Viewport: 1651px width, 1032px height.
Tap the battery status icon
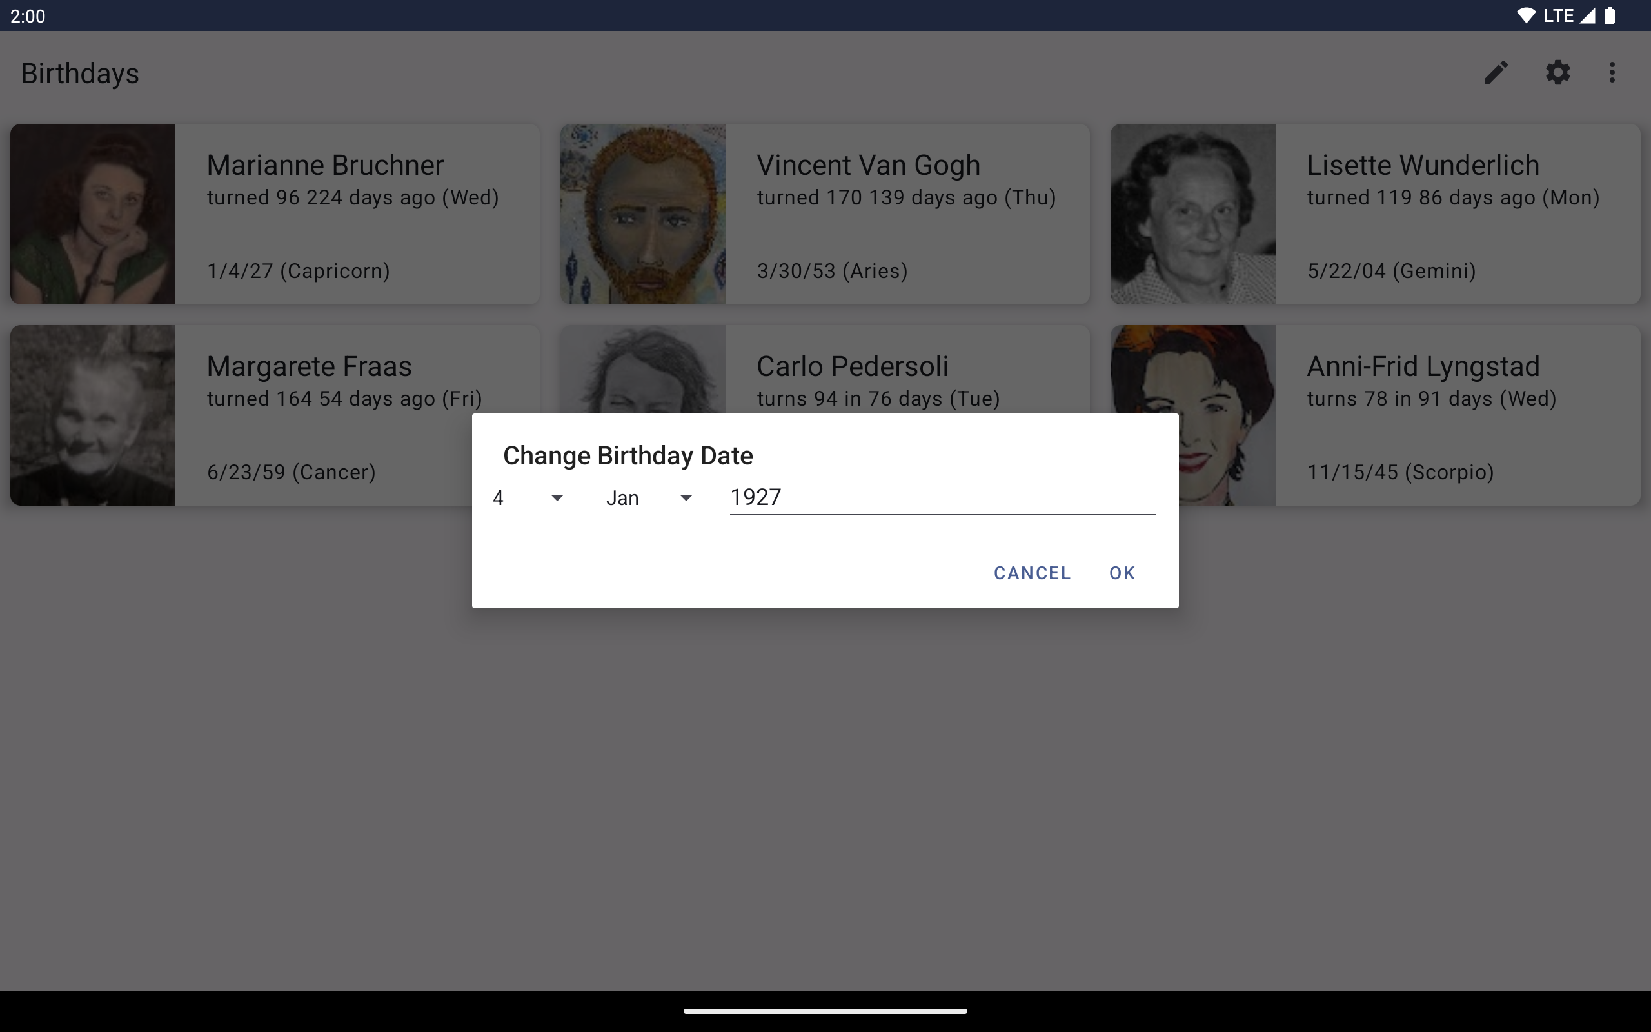[x=1609, y=15]
